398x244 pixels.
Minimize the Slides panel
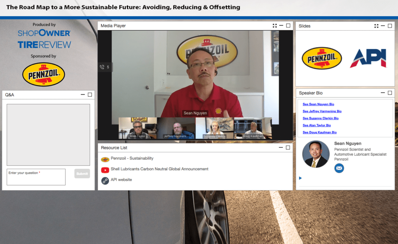tap(383, 26)
